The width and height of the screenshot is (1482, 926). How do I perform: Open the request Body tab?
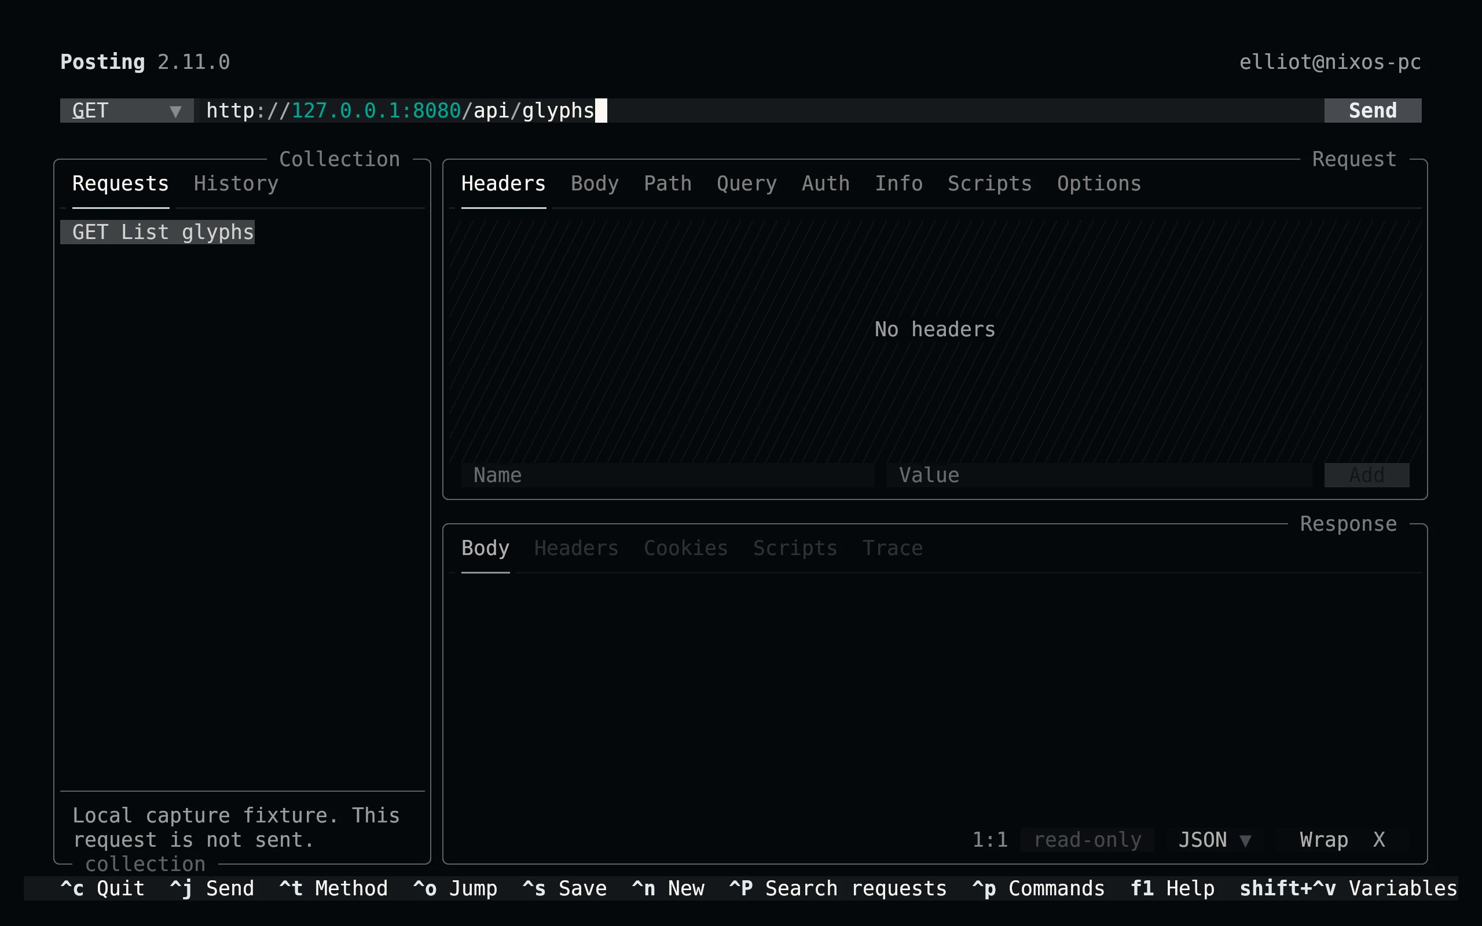[595, 183]
